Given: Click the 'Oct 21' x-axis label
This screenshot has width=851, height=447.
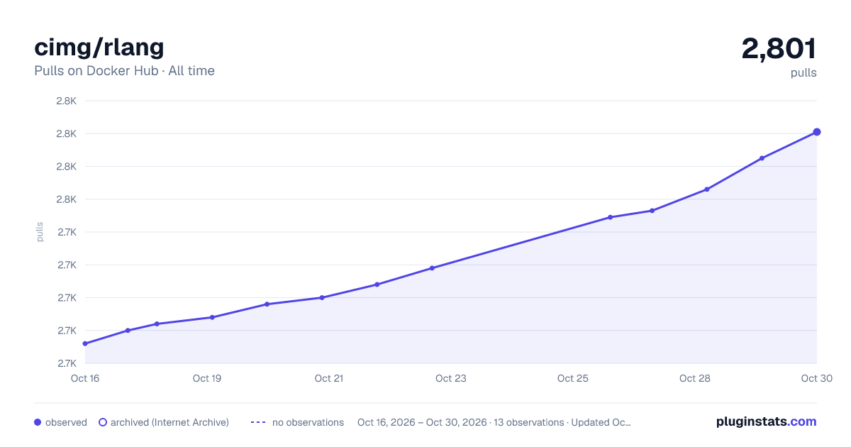Looking at the screenshot, I should coord(329,378).
